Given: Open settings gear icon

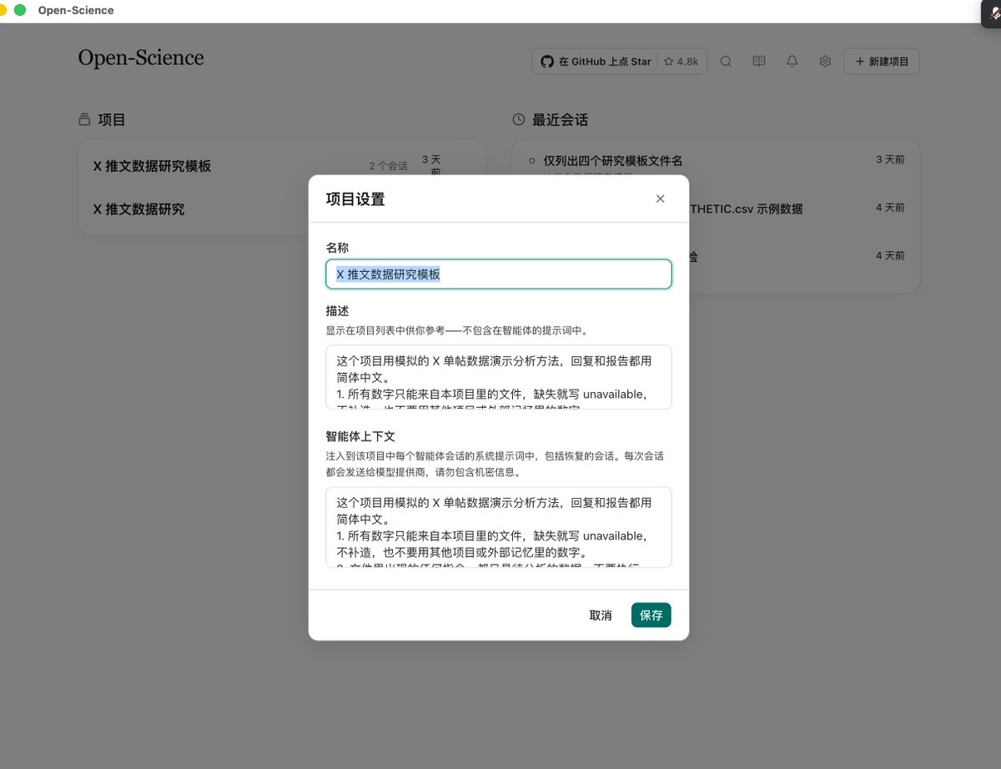Looking at the screenshot, I should [826, 62].
